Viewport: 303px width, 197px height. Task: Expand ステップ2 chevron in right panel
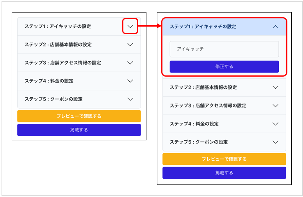click(x=275, y=88)
